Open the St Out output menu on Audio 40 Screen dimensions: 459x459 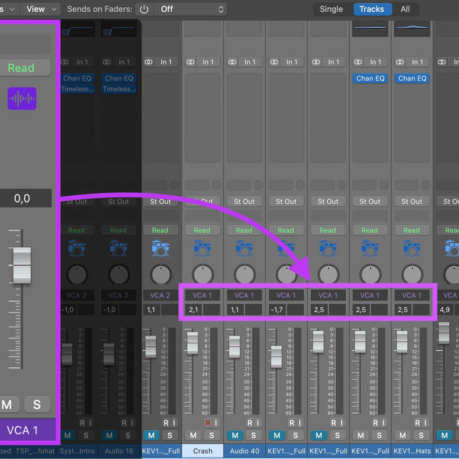coord(244,201)
